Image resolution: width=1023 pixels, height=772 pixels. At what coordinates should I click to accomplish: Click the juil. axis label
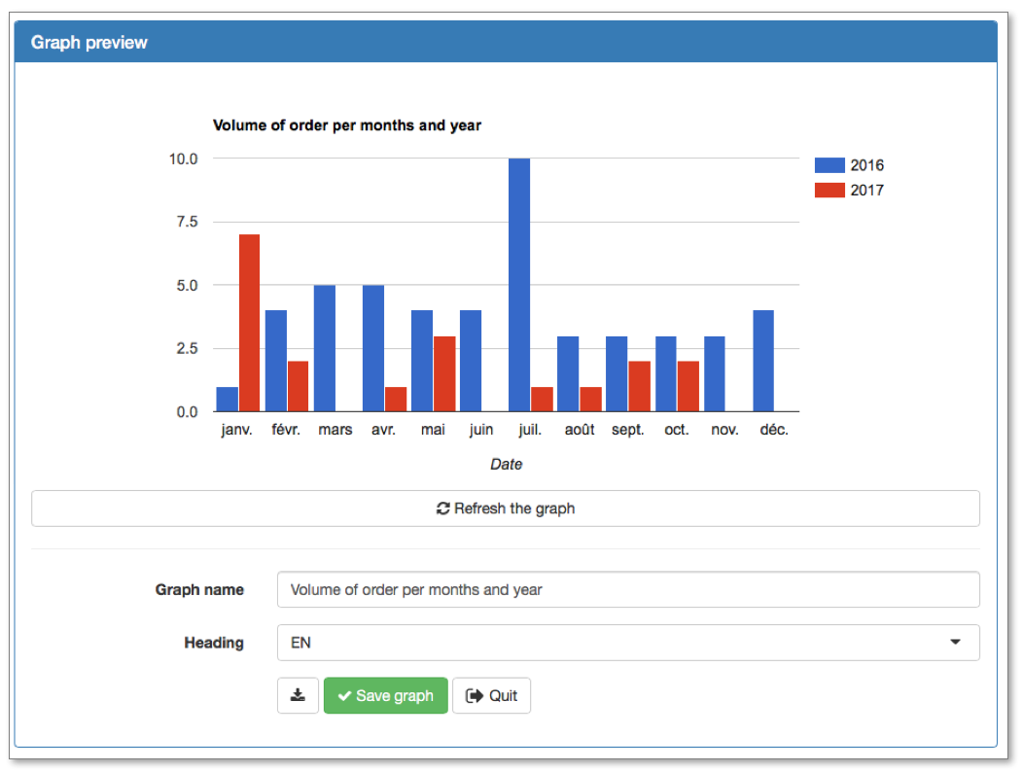tap(530, 430)
